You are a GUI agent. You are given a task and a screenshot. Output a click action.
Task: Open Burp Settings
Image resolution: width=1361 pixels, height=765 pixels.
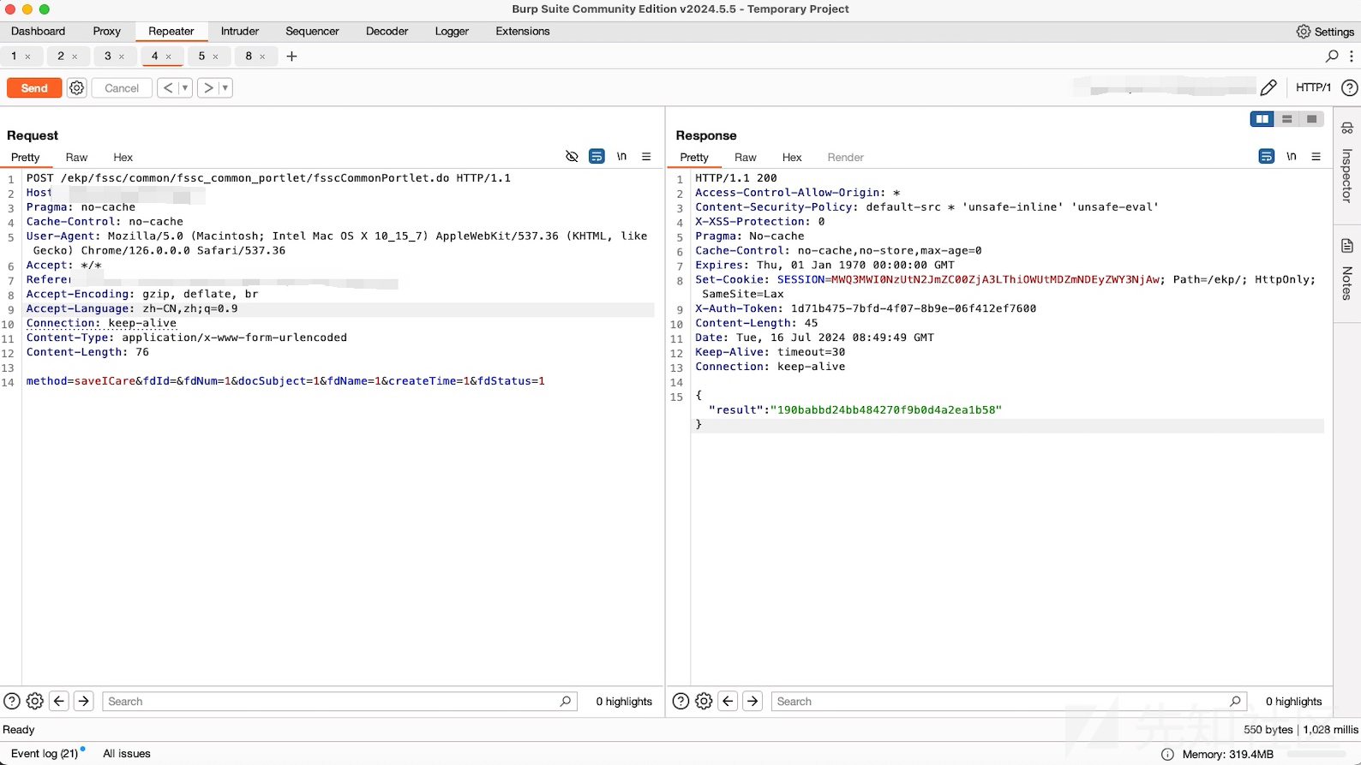[1325, 32]
